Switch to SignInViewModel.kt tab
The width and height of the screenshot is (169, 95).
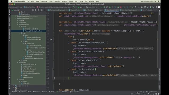pyautogui.click(x=148, y=10)
